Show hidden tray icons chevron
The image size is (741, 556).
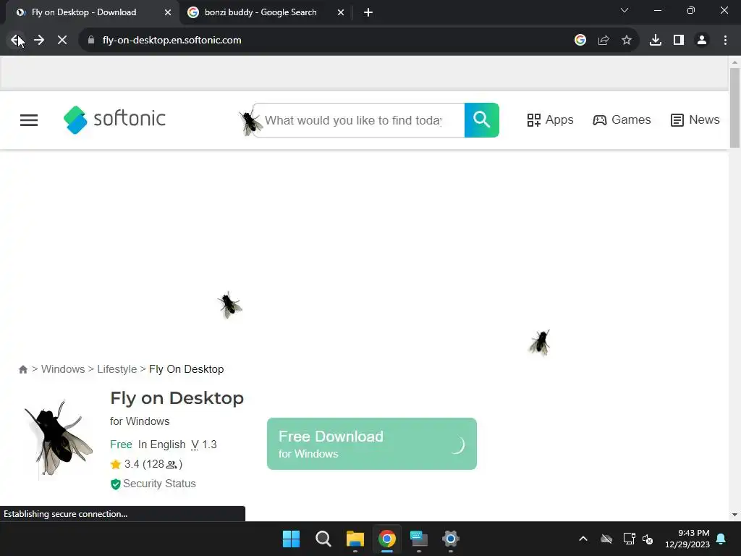(583, 539)
